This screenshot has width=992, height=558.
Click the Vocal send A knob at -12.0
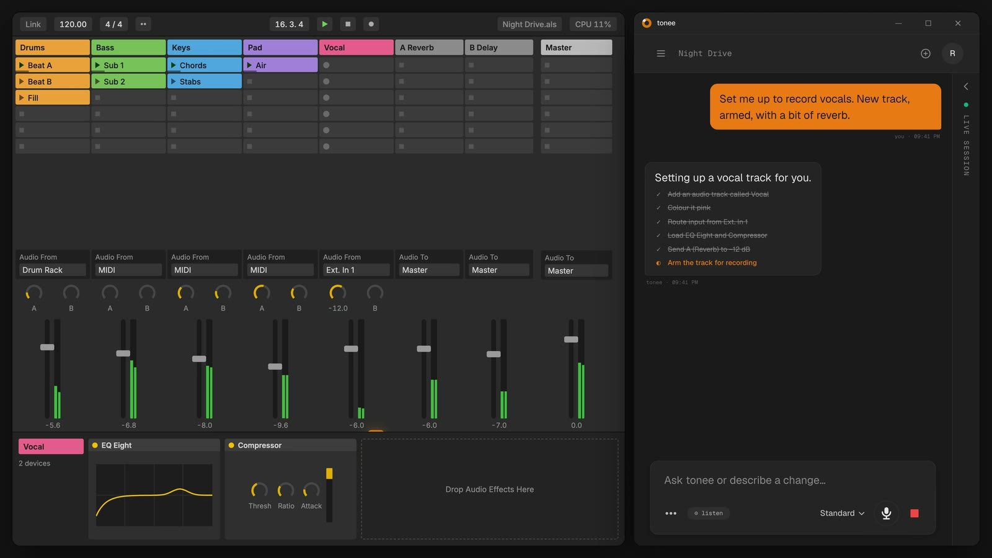click(338, 292)
